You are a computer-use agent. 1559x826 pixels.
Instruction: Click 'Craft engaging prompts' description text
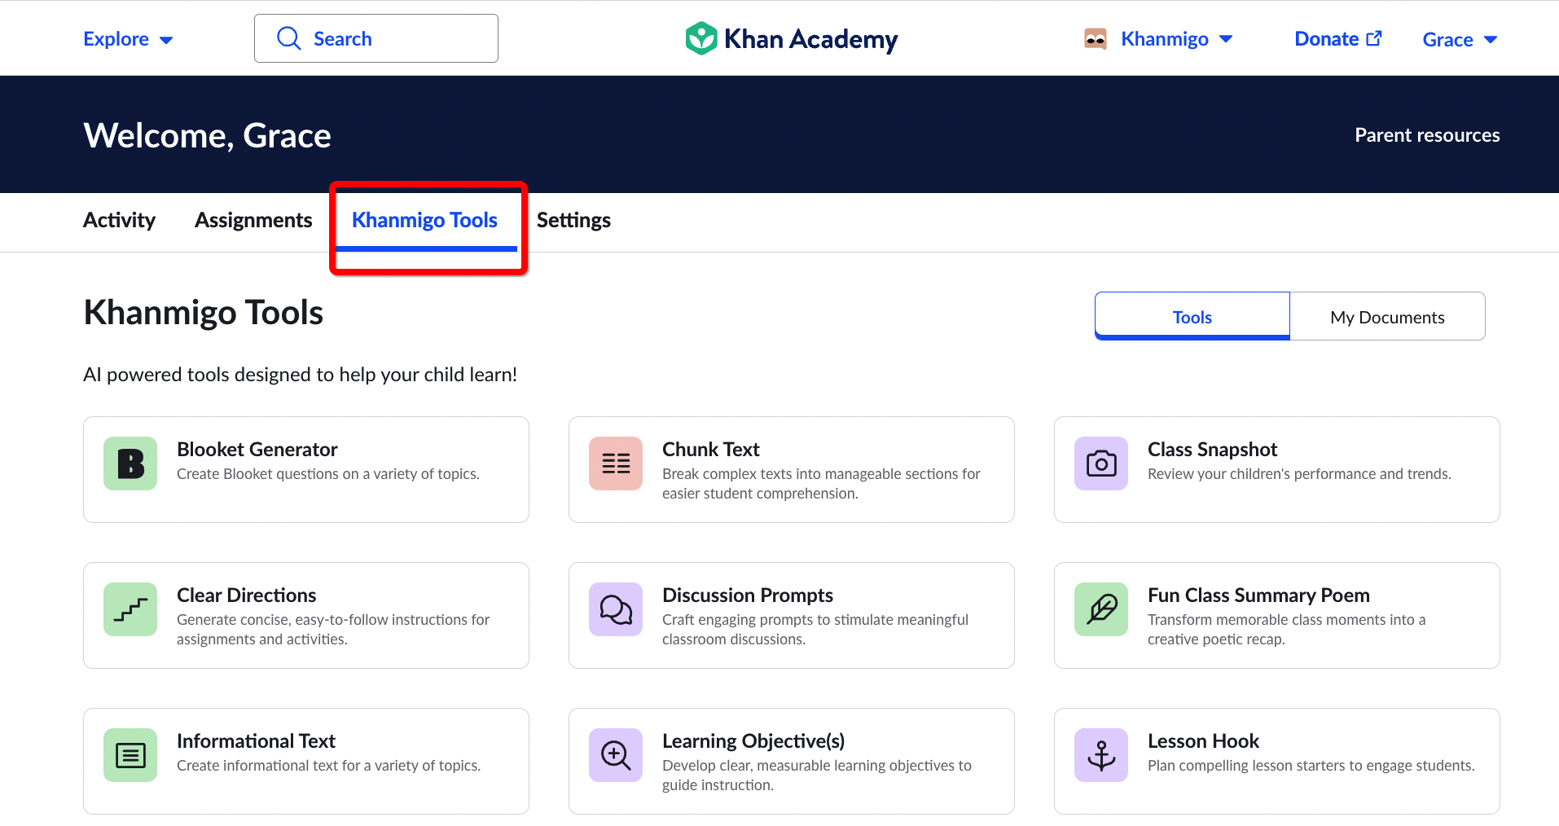(815, 629)
